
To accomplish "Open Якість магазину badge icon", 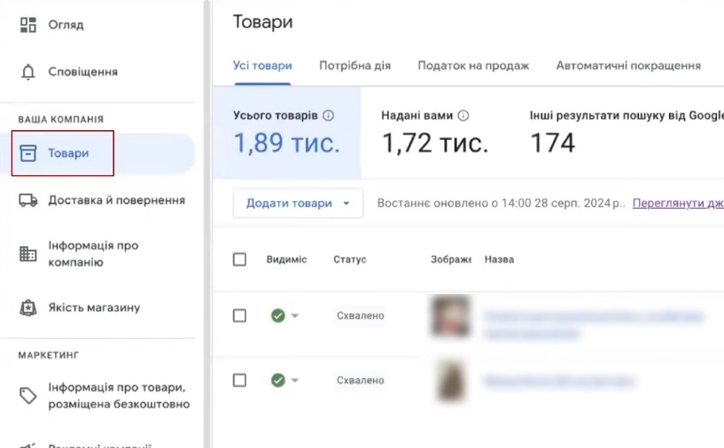I will coord(28,308).
